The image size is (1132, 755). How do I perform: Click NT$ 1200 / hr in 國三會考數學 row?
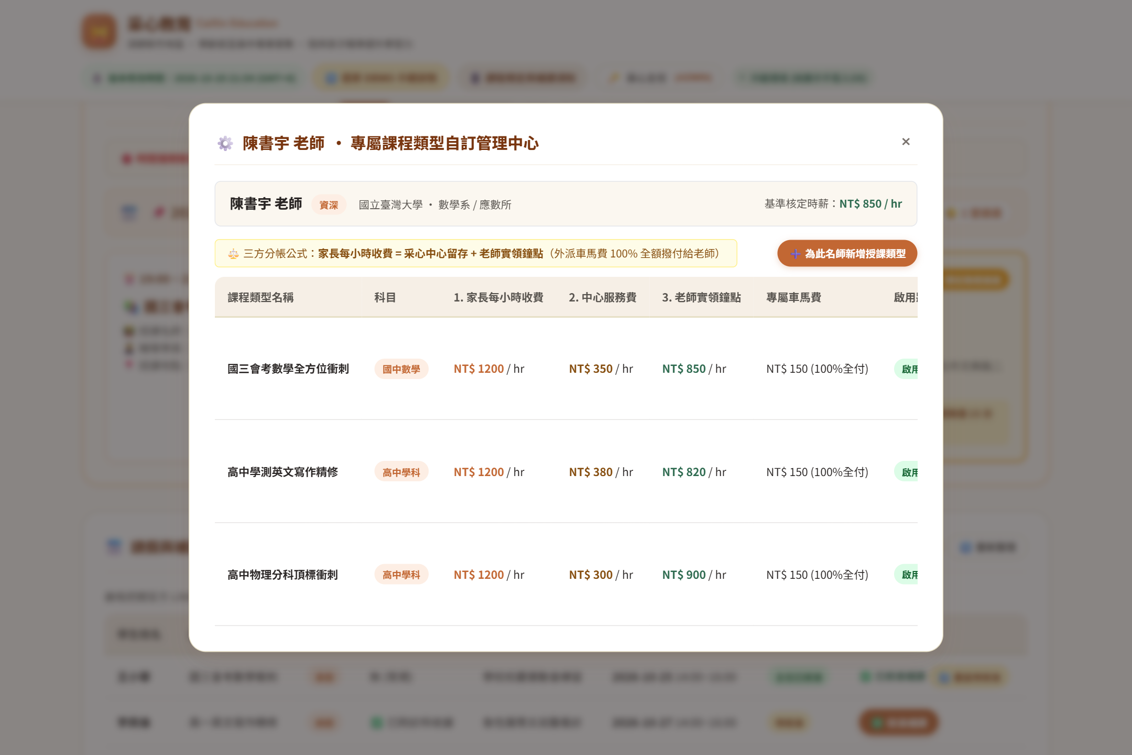tap(489, 369)
